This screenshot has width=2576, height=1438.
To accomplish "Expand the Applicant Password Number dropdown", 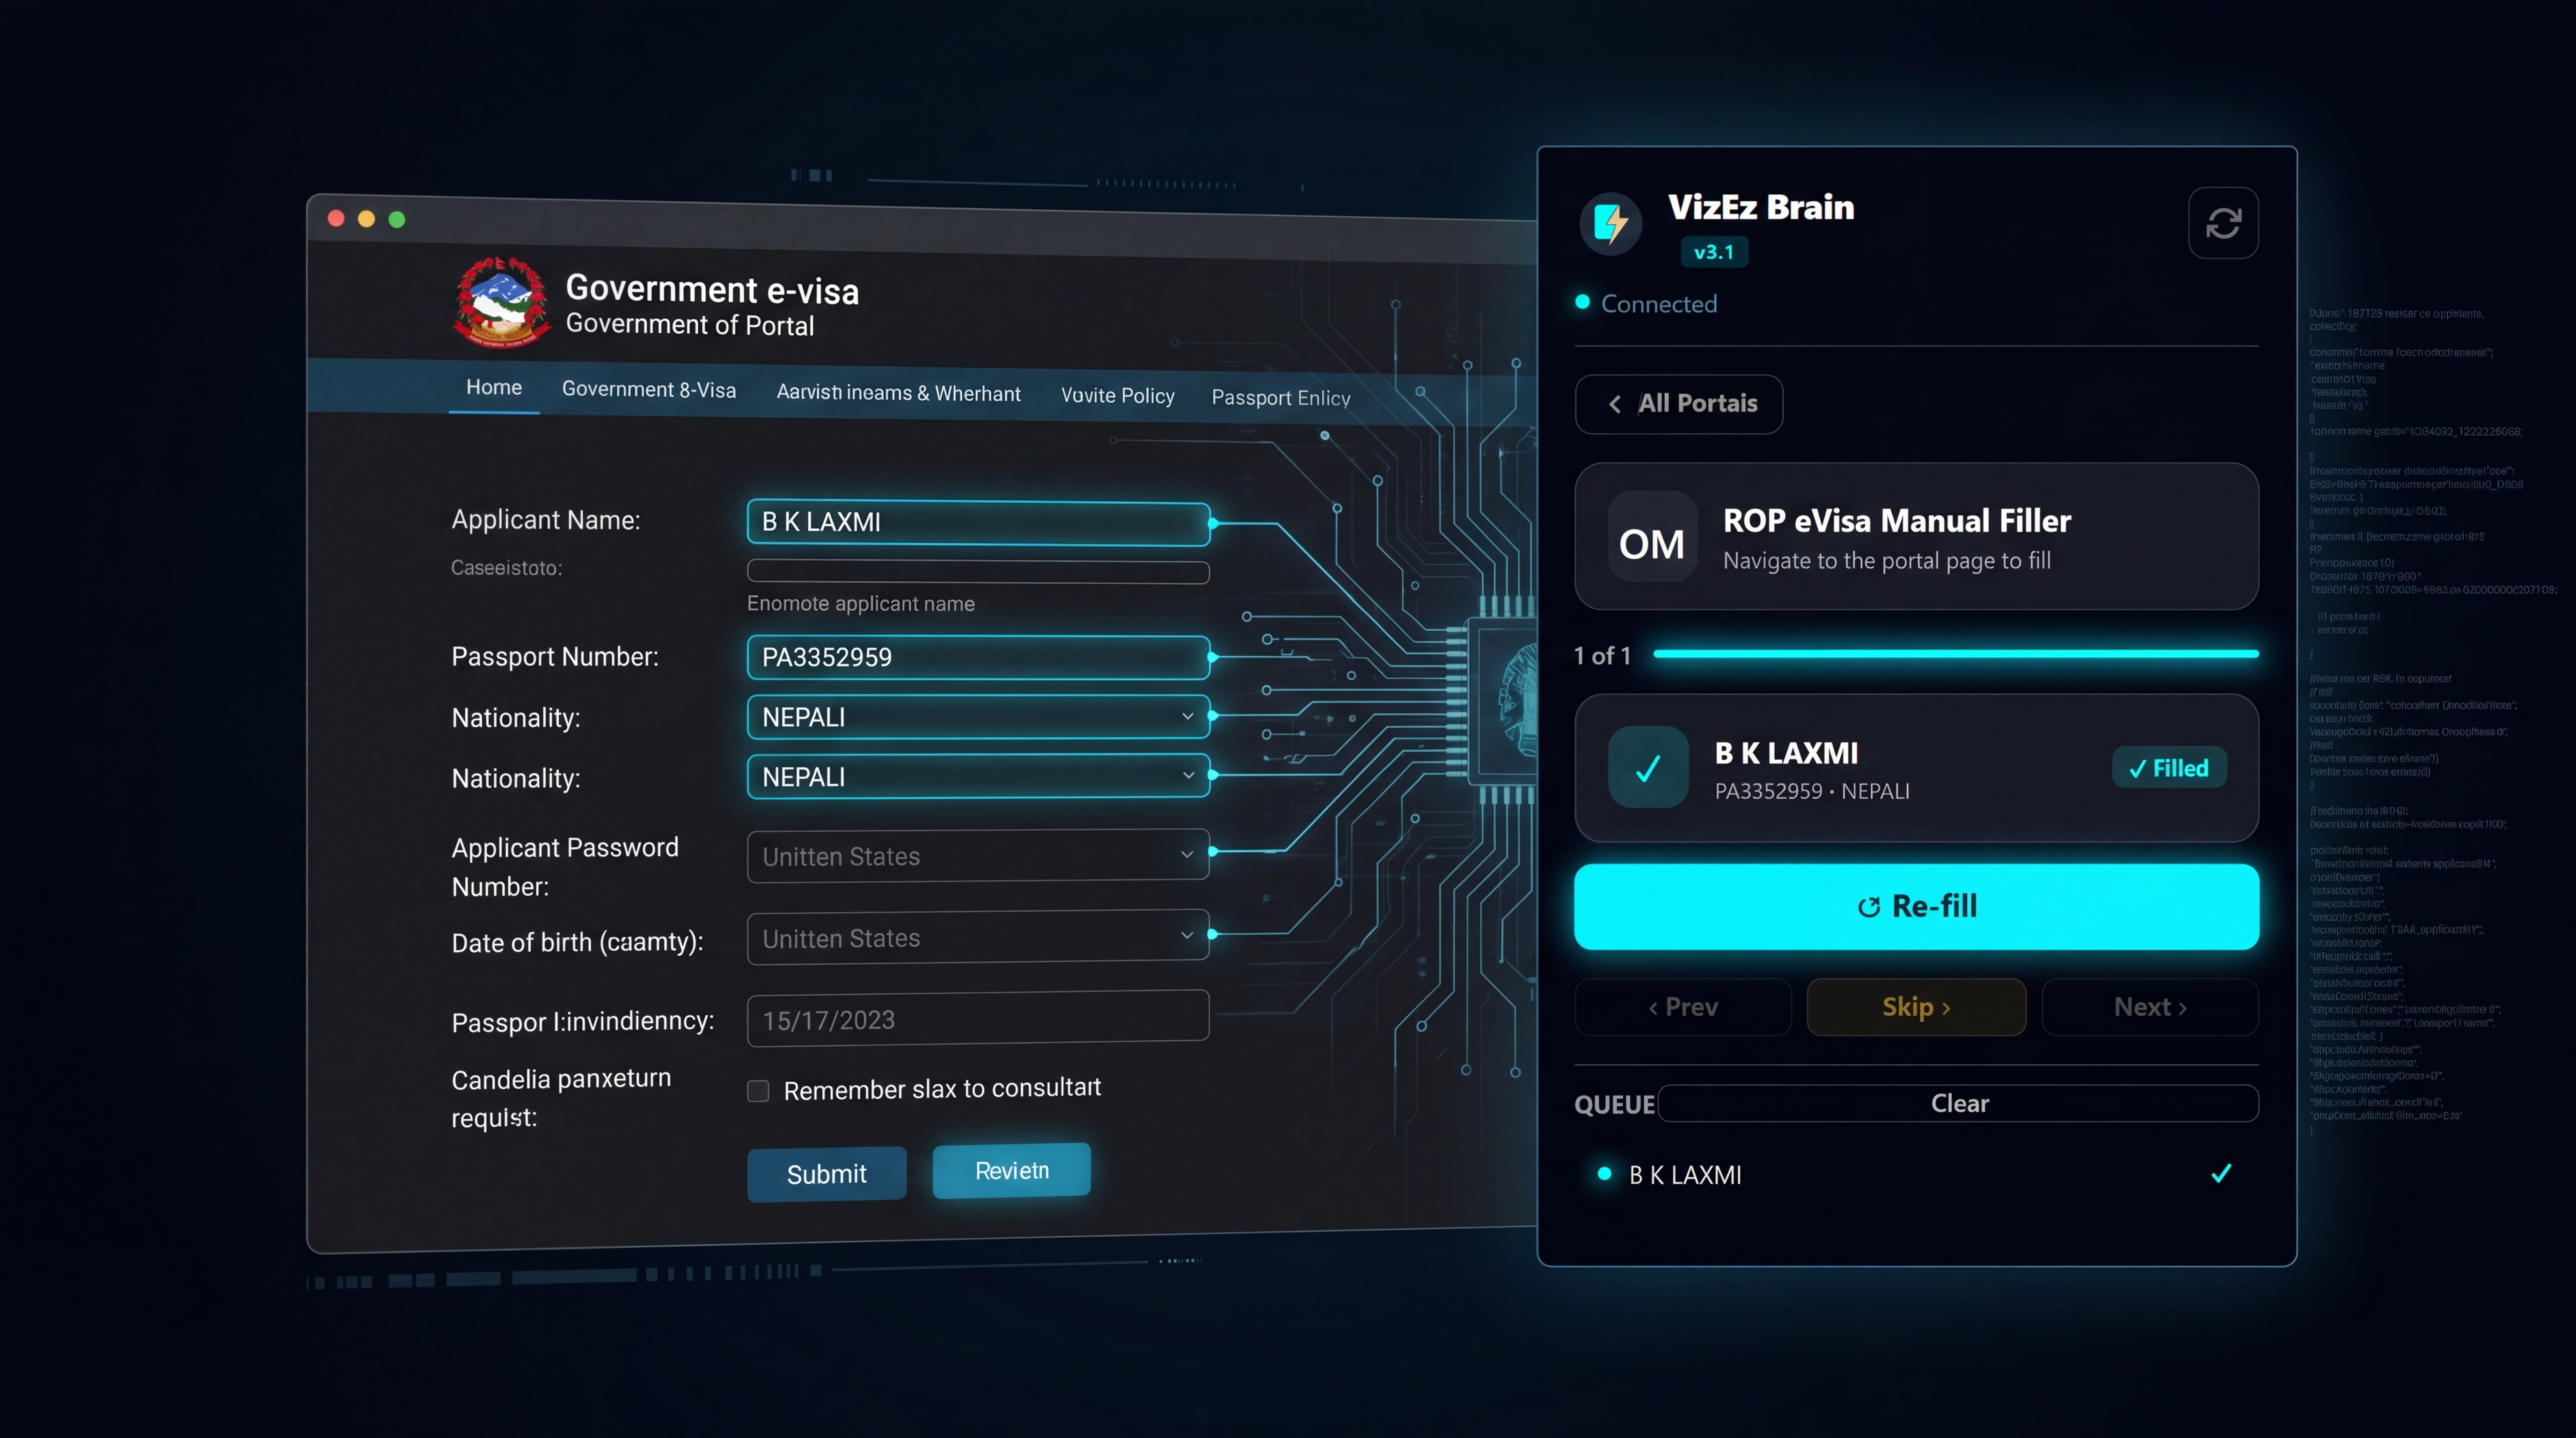I will [x=978, y=855].
